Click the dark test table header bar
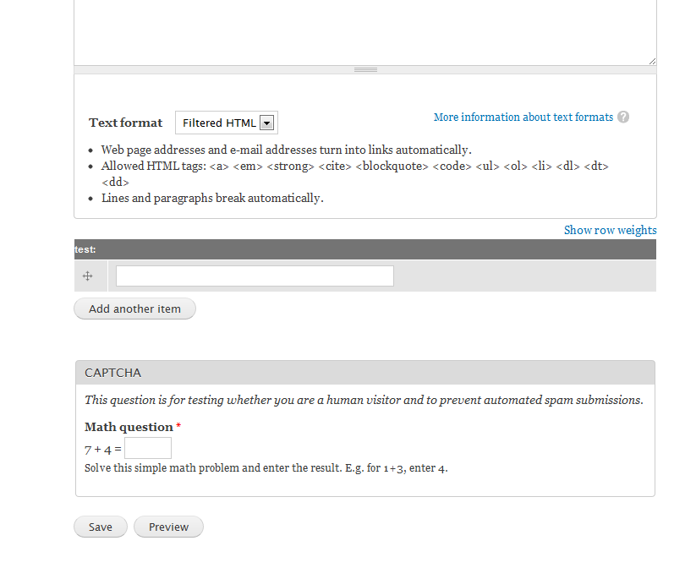 click(364, 248)
